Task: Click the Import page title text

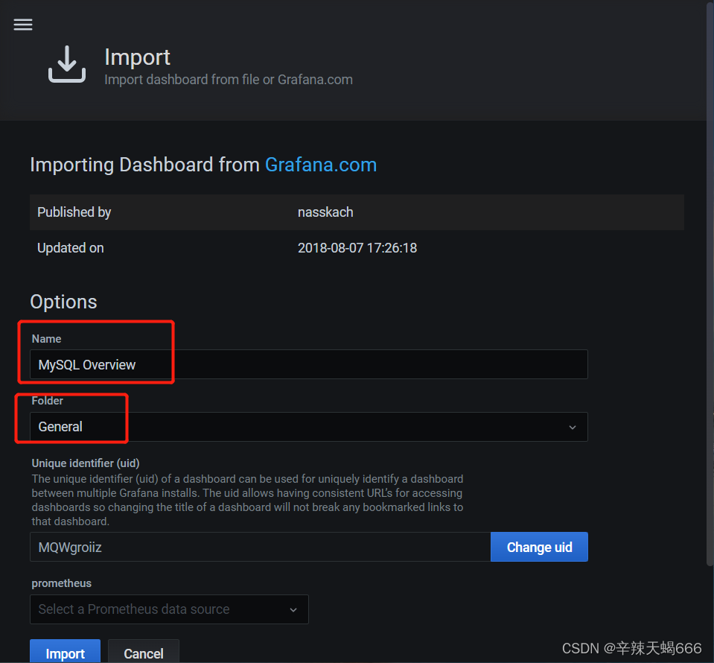Action: pos(138,57)
